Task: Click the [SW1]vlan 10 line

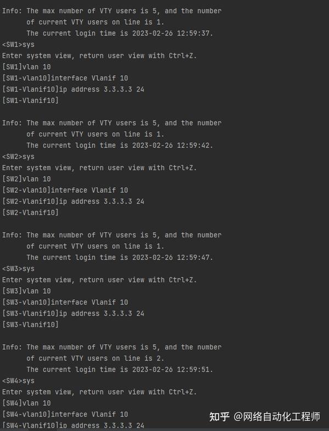Action: point(26,67)
